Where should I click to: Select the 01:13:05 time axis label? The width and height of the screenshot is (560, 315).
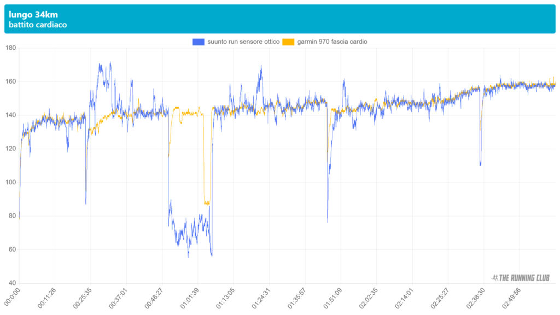pyautogui.click(x=225, y=296)
